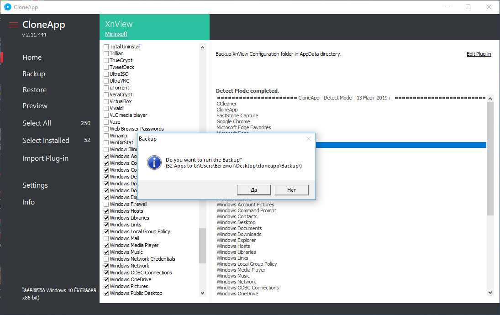Enable the Total Uninstall checkbox
The image size is (500, 315).
[x=106, y=47]
